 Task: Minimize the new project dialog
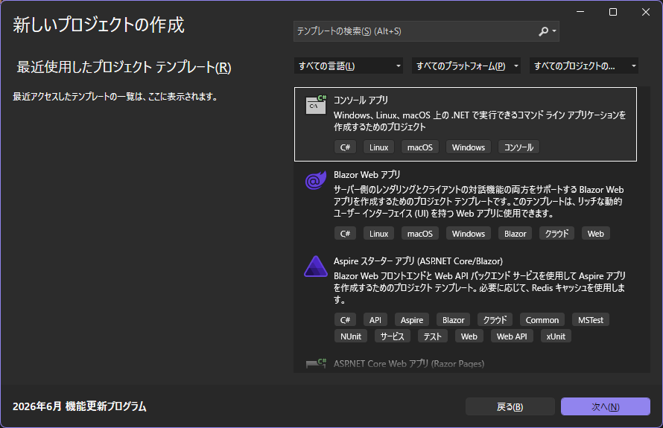(580, 12)
